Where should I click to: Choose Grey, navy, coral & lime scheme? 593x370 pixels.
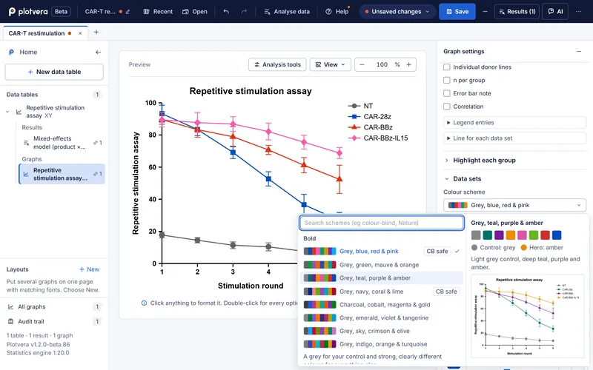coord(381,292)
